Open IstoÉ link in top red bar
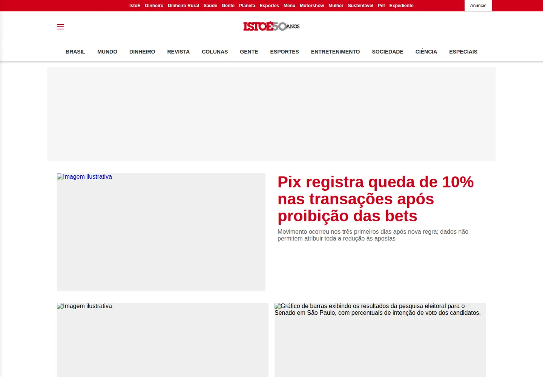Viewport: 543px width, 377px height. (135, 6)
